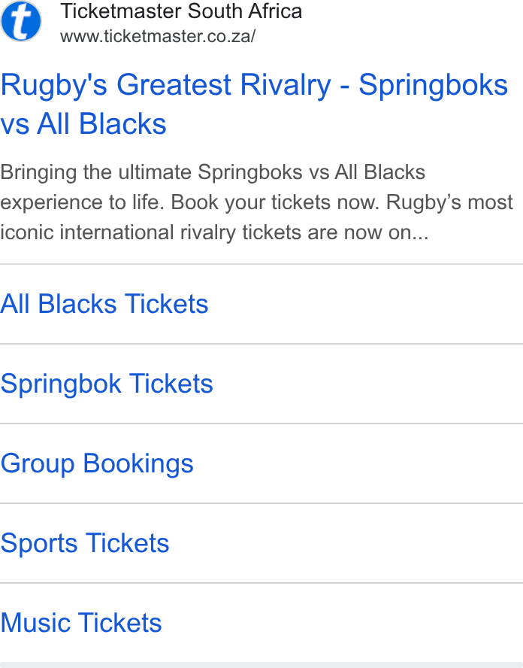Click 'Blacks' in the All Blacks Tickets sitelink

[x=77, y=304]
